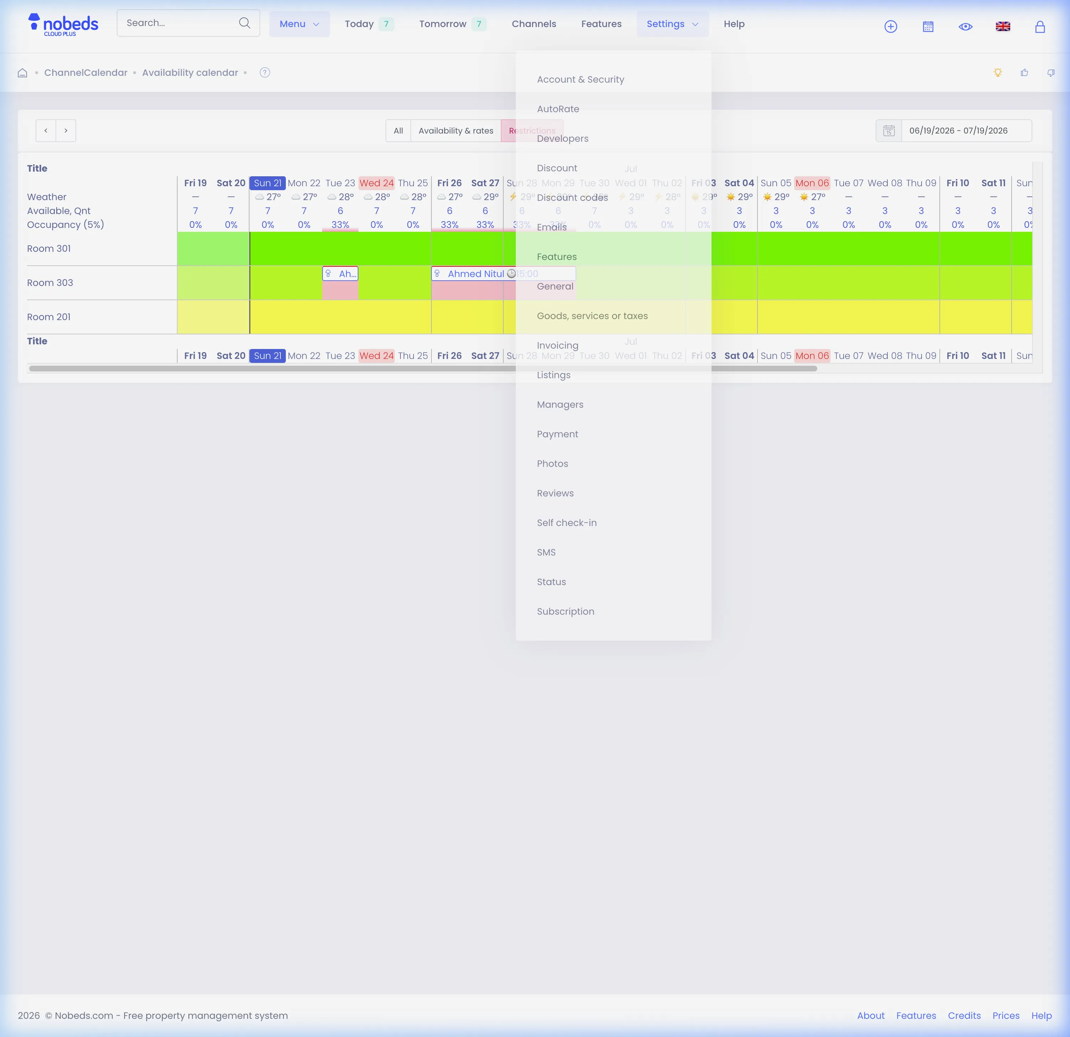1070x1037 pixels.
Task: Select the top Wed 24 date header
Action: pyautogui.click(x=377, y=183)
